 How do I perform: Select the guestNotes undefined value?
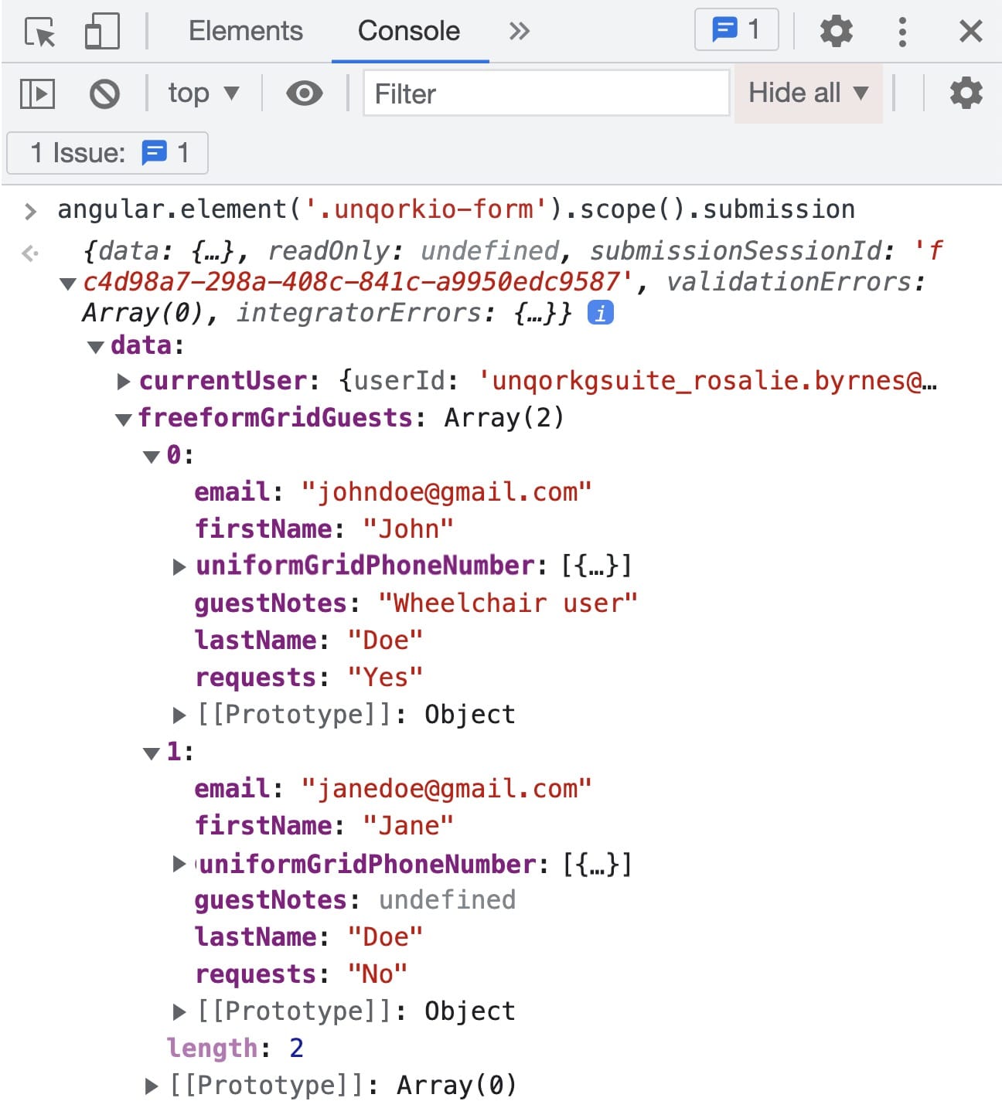[447, 900]
